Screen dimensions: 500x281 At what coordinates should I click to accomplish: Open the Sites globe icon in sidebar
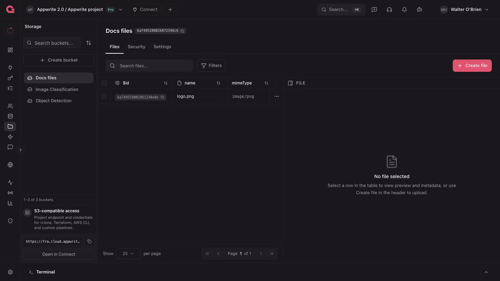pos(10,165)
